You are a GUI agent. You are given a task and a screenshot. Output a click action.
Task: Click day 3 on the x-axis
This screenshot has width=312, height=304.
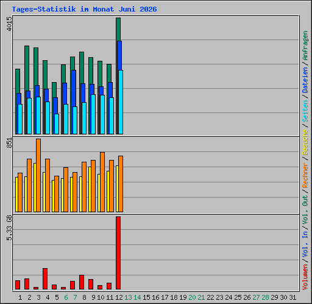point(38,297)
